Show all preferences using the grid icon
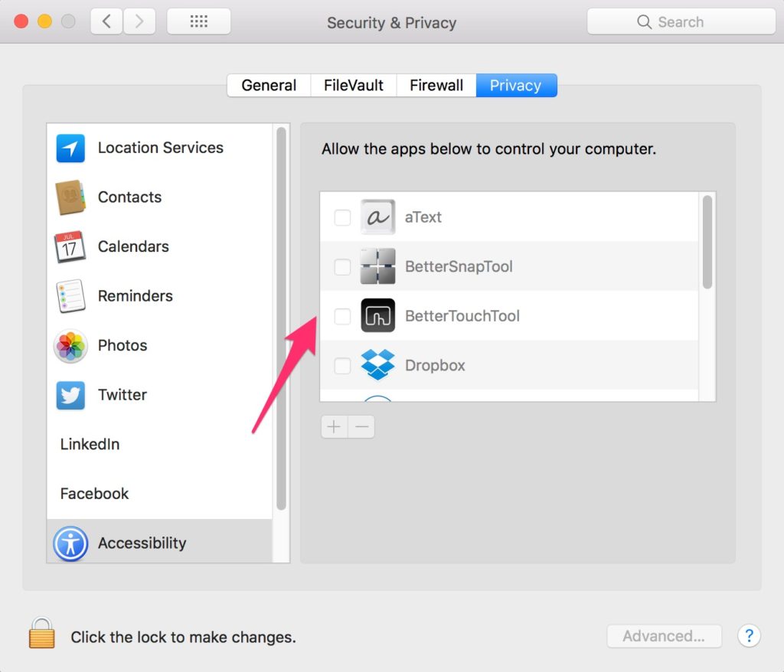This screenshot has height=672, width=784. pos(198,21)
